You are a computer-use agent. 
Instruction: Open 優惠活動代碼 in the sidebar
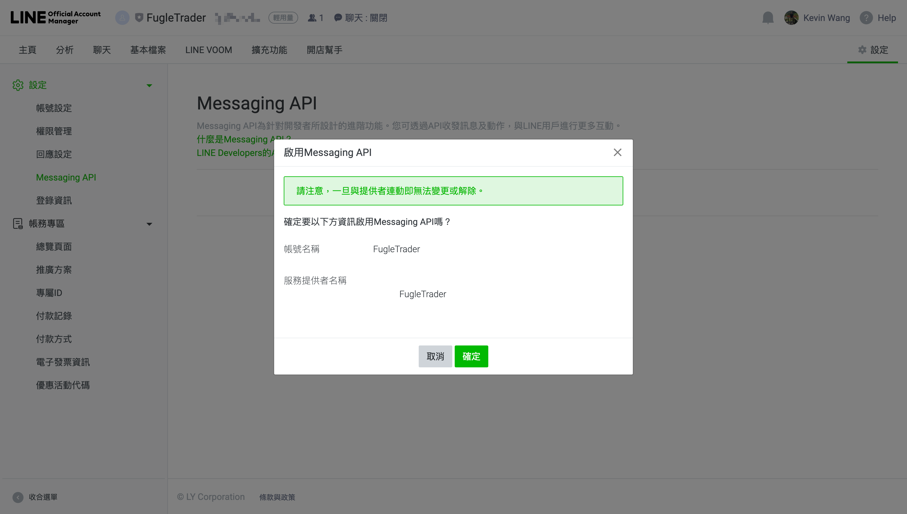click(x=63, y=385)
